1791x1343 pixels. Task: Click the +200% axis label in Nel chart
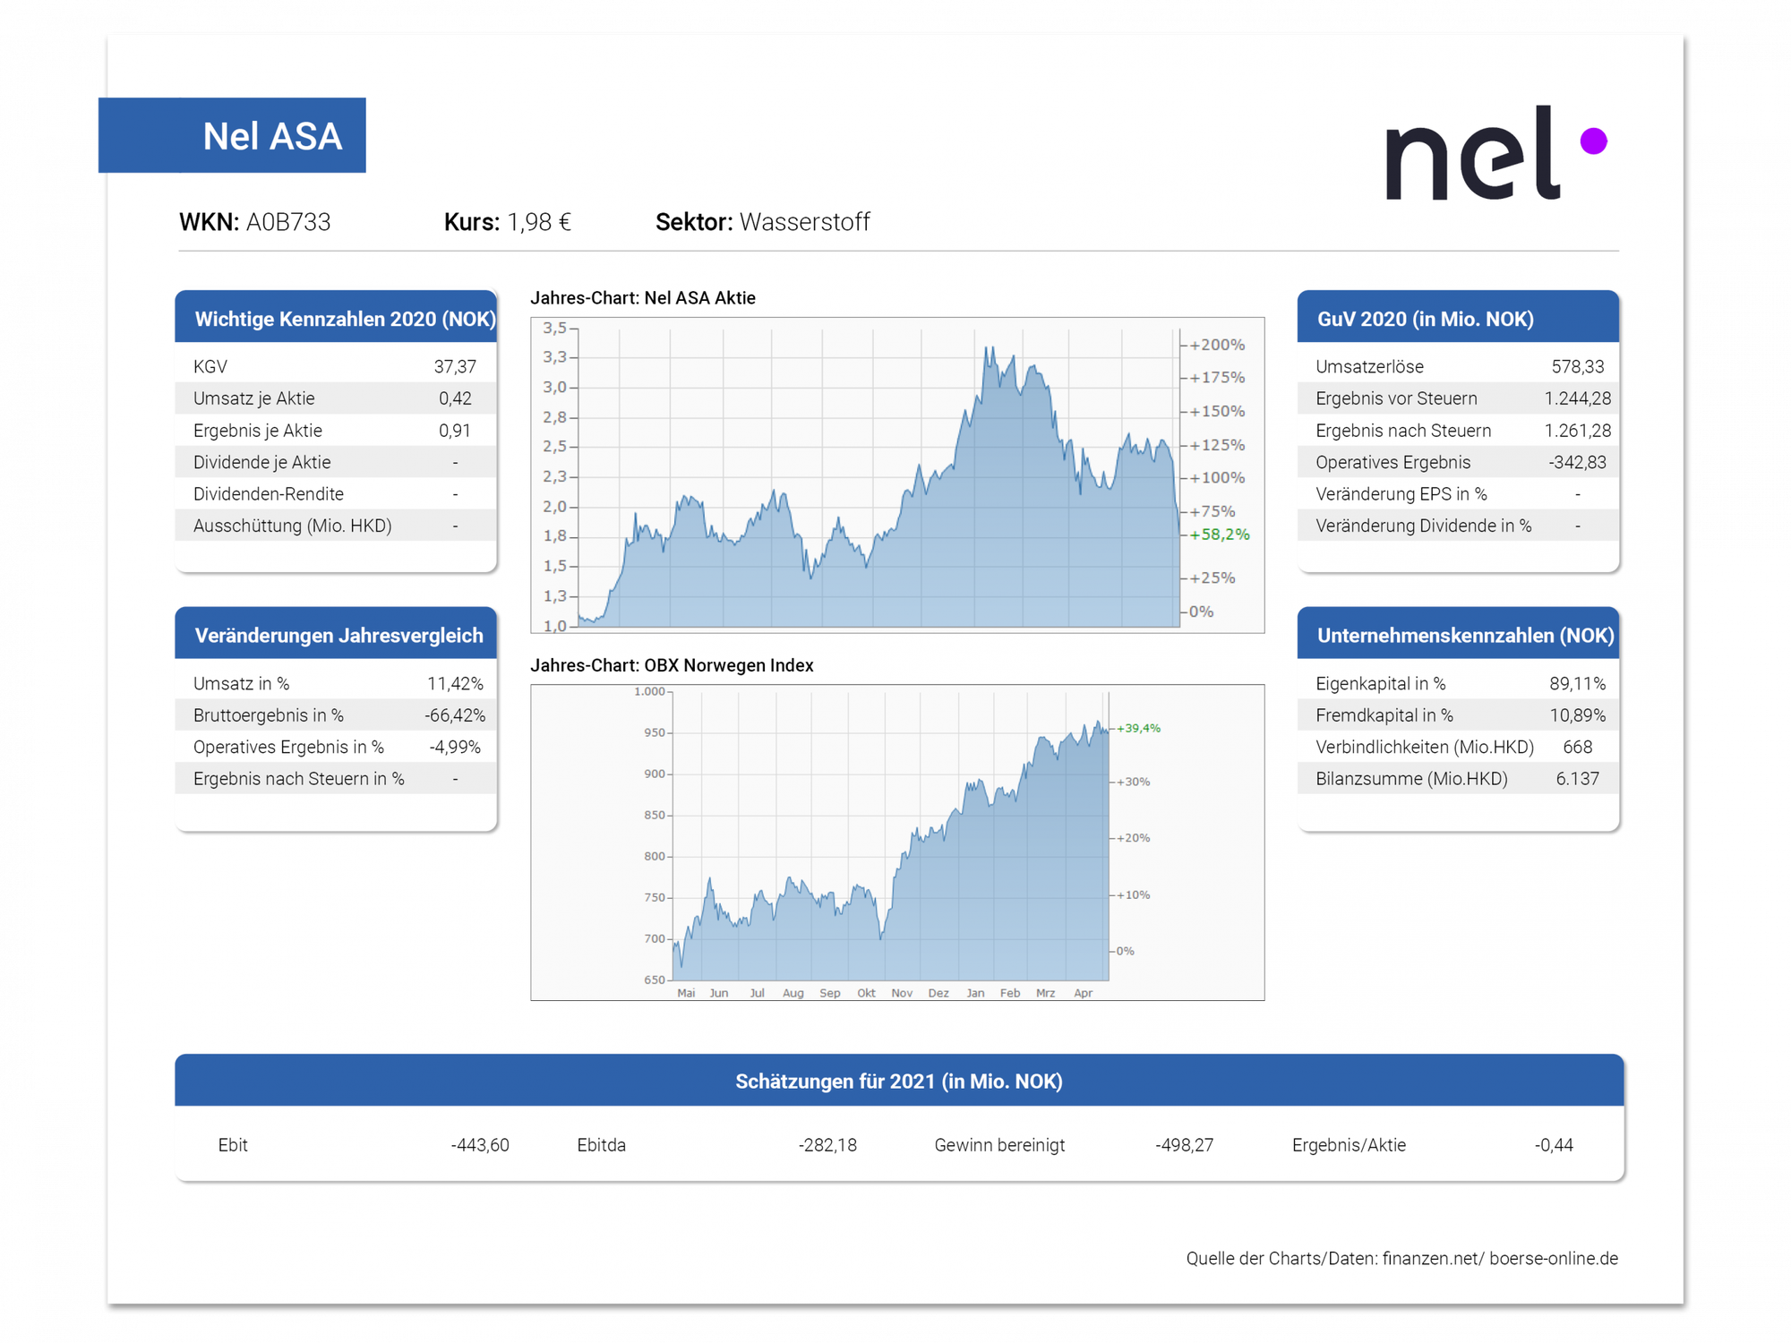coord(1217,345)
